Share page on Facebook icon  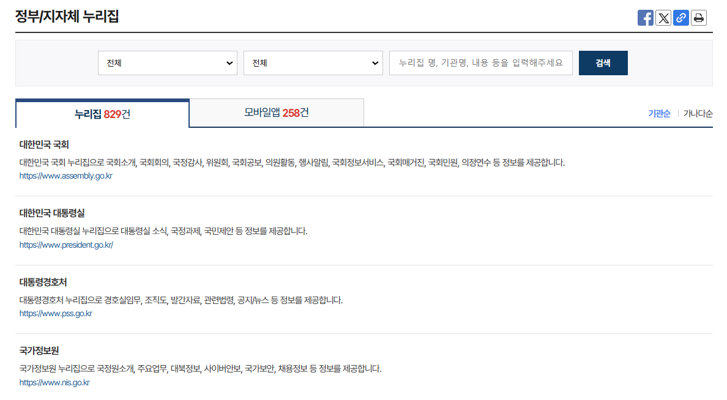pos(645,18)
